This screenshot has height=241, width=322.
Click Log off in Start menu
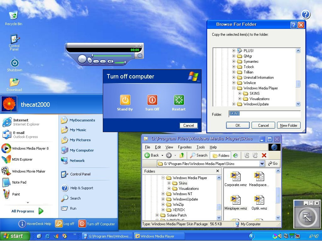coord(65,224)
